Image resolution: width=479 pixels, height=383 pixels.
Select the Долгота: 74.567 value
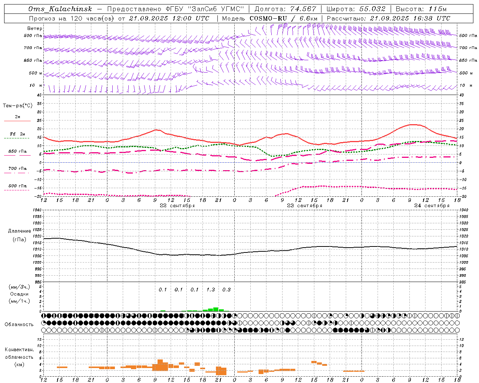(285, 9)
